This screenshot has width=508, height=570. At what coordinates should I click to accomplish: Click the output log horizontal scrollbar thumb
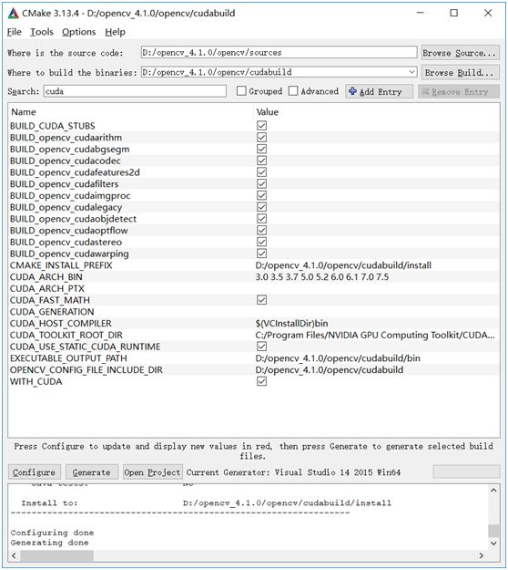tap(57, 555)
